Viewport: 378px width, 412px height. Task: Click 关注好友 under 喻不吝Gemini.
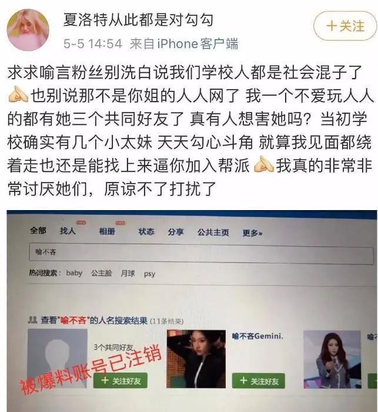[x=259, y=381]
